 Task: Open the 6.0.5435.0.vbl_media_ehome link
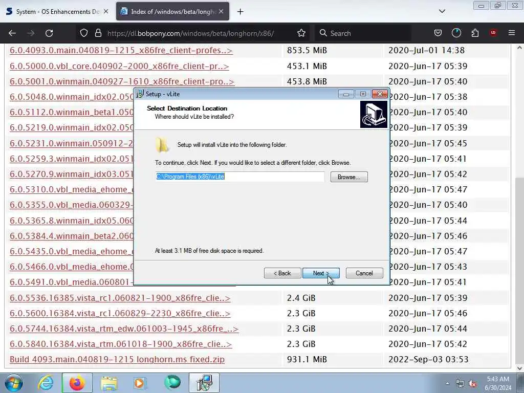click(x=72, y=251)
